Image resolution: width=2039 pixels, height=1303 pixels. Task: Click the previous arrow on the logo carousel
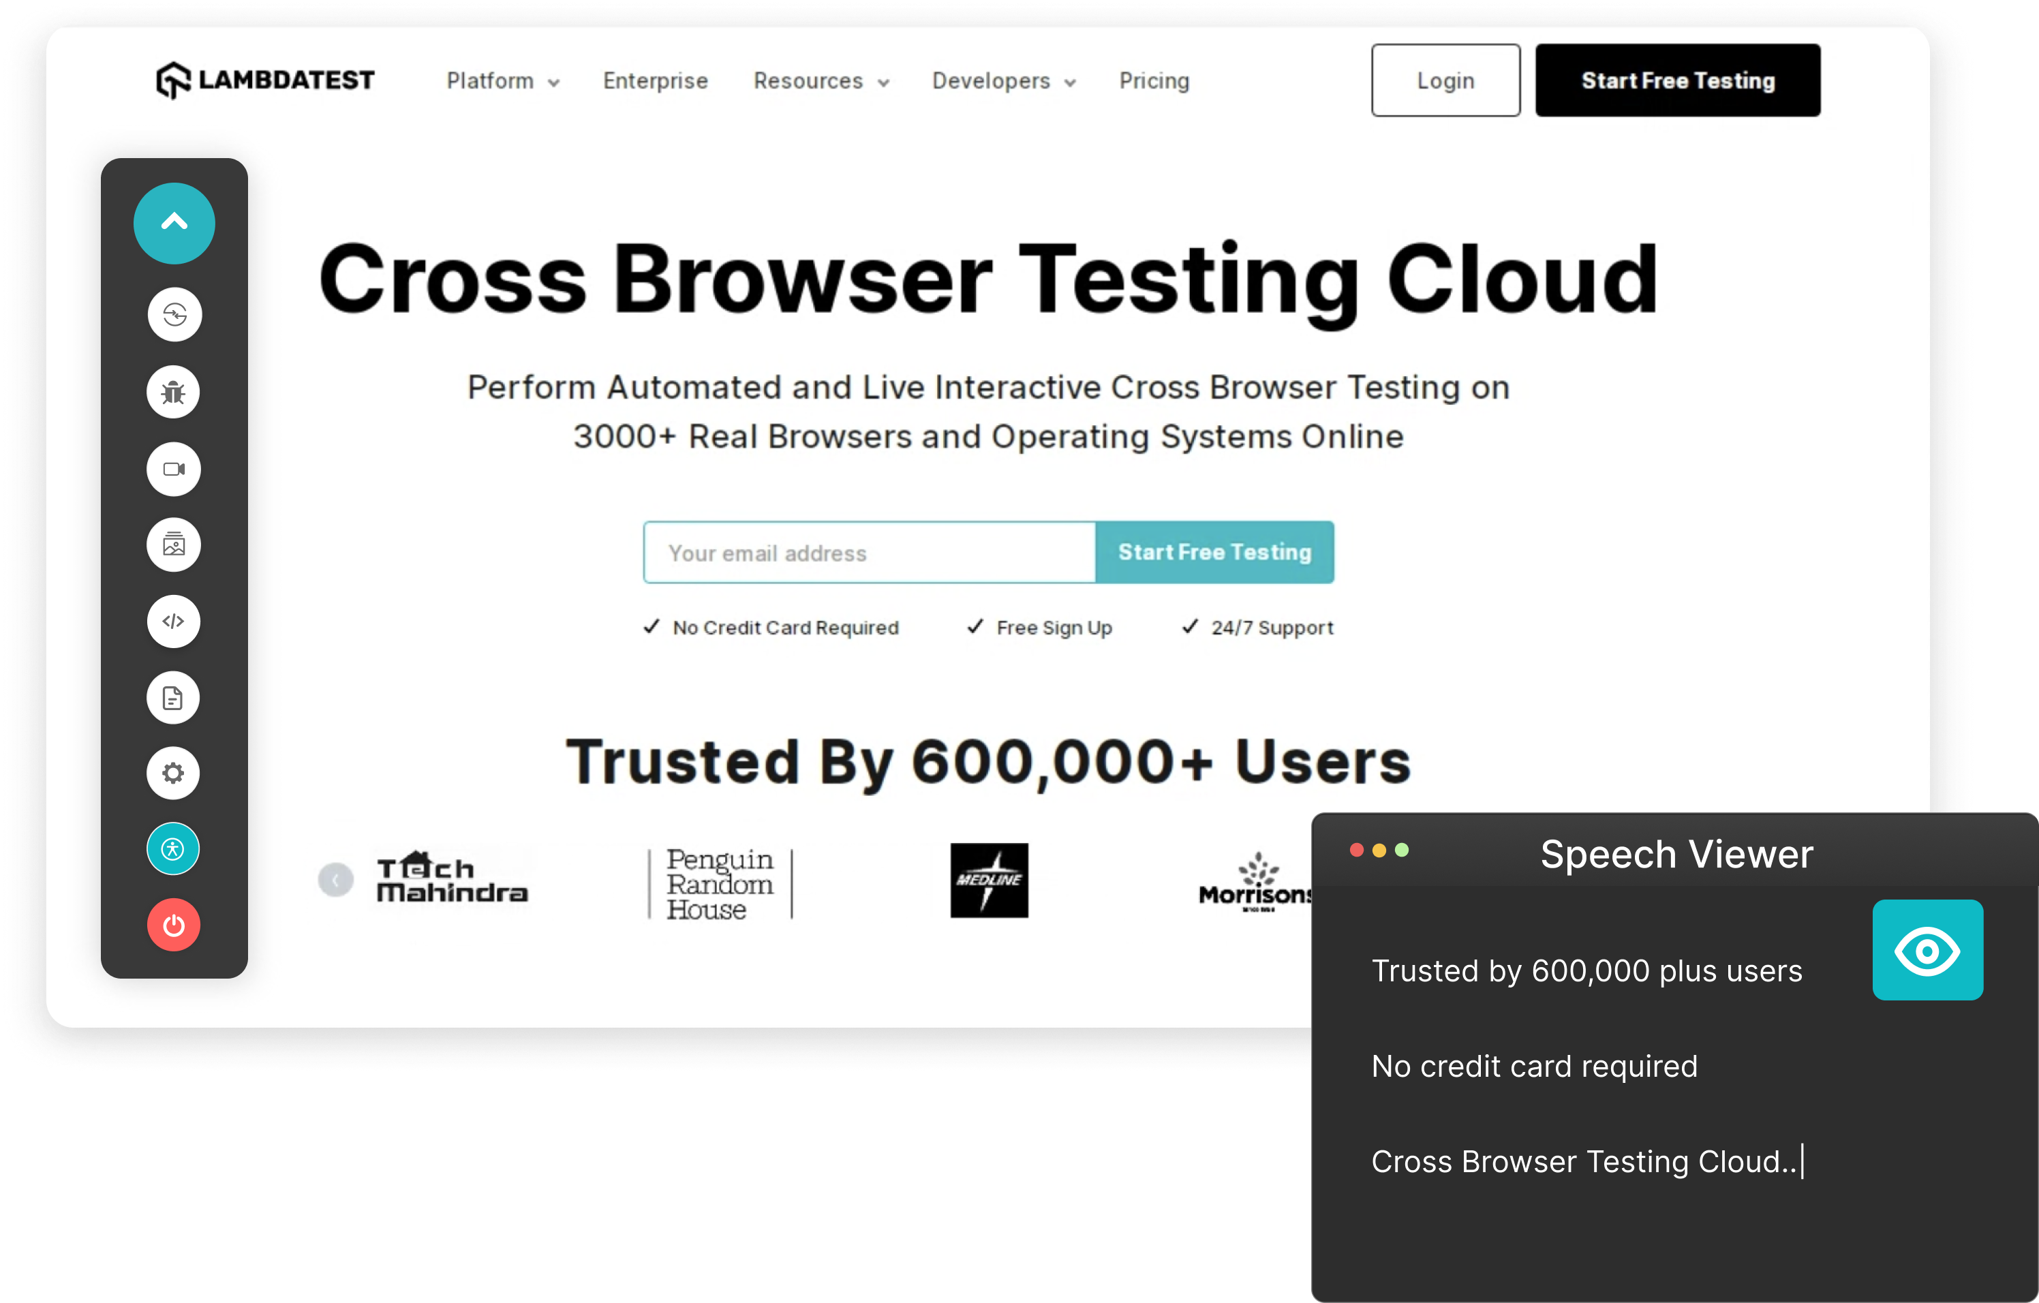click(336, 880)
